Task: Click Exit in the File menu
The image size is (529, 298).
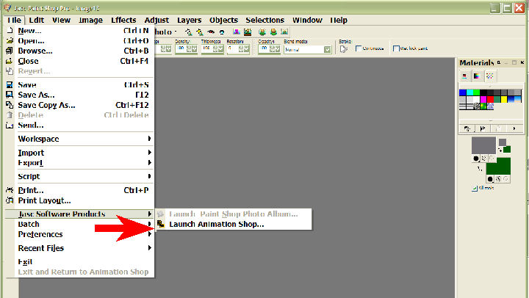Action: [x=26, y=261]
